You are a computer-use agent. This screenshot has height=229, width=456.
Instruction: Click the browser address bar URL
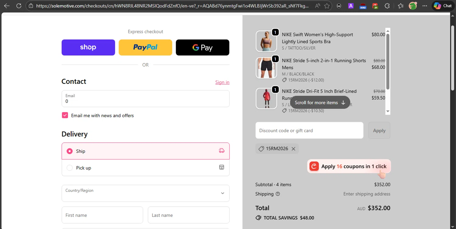click(x=172, y=6)
